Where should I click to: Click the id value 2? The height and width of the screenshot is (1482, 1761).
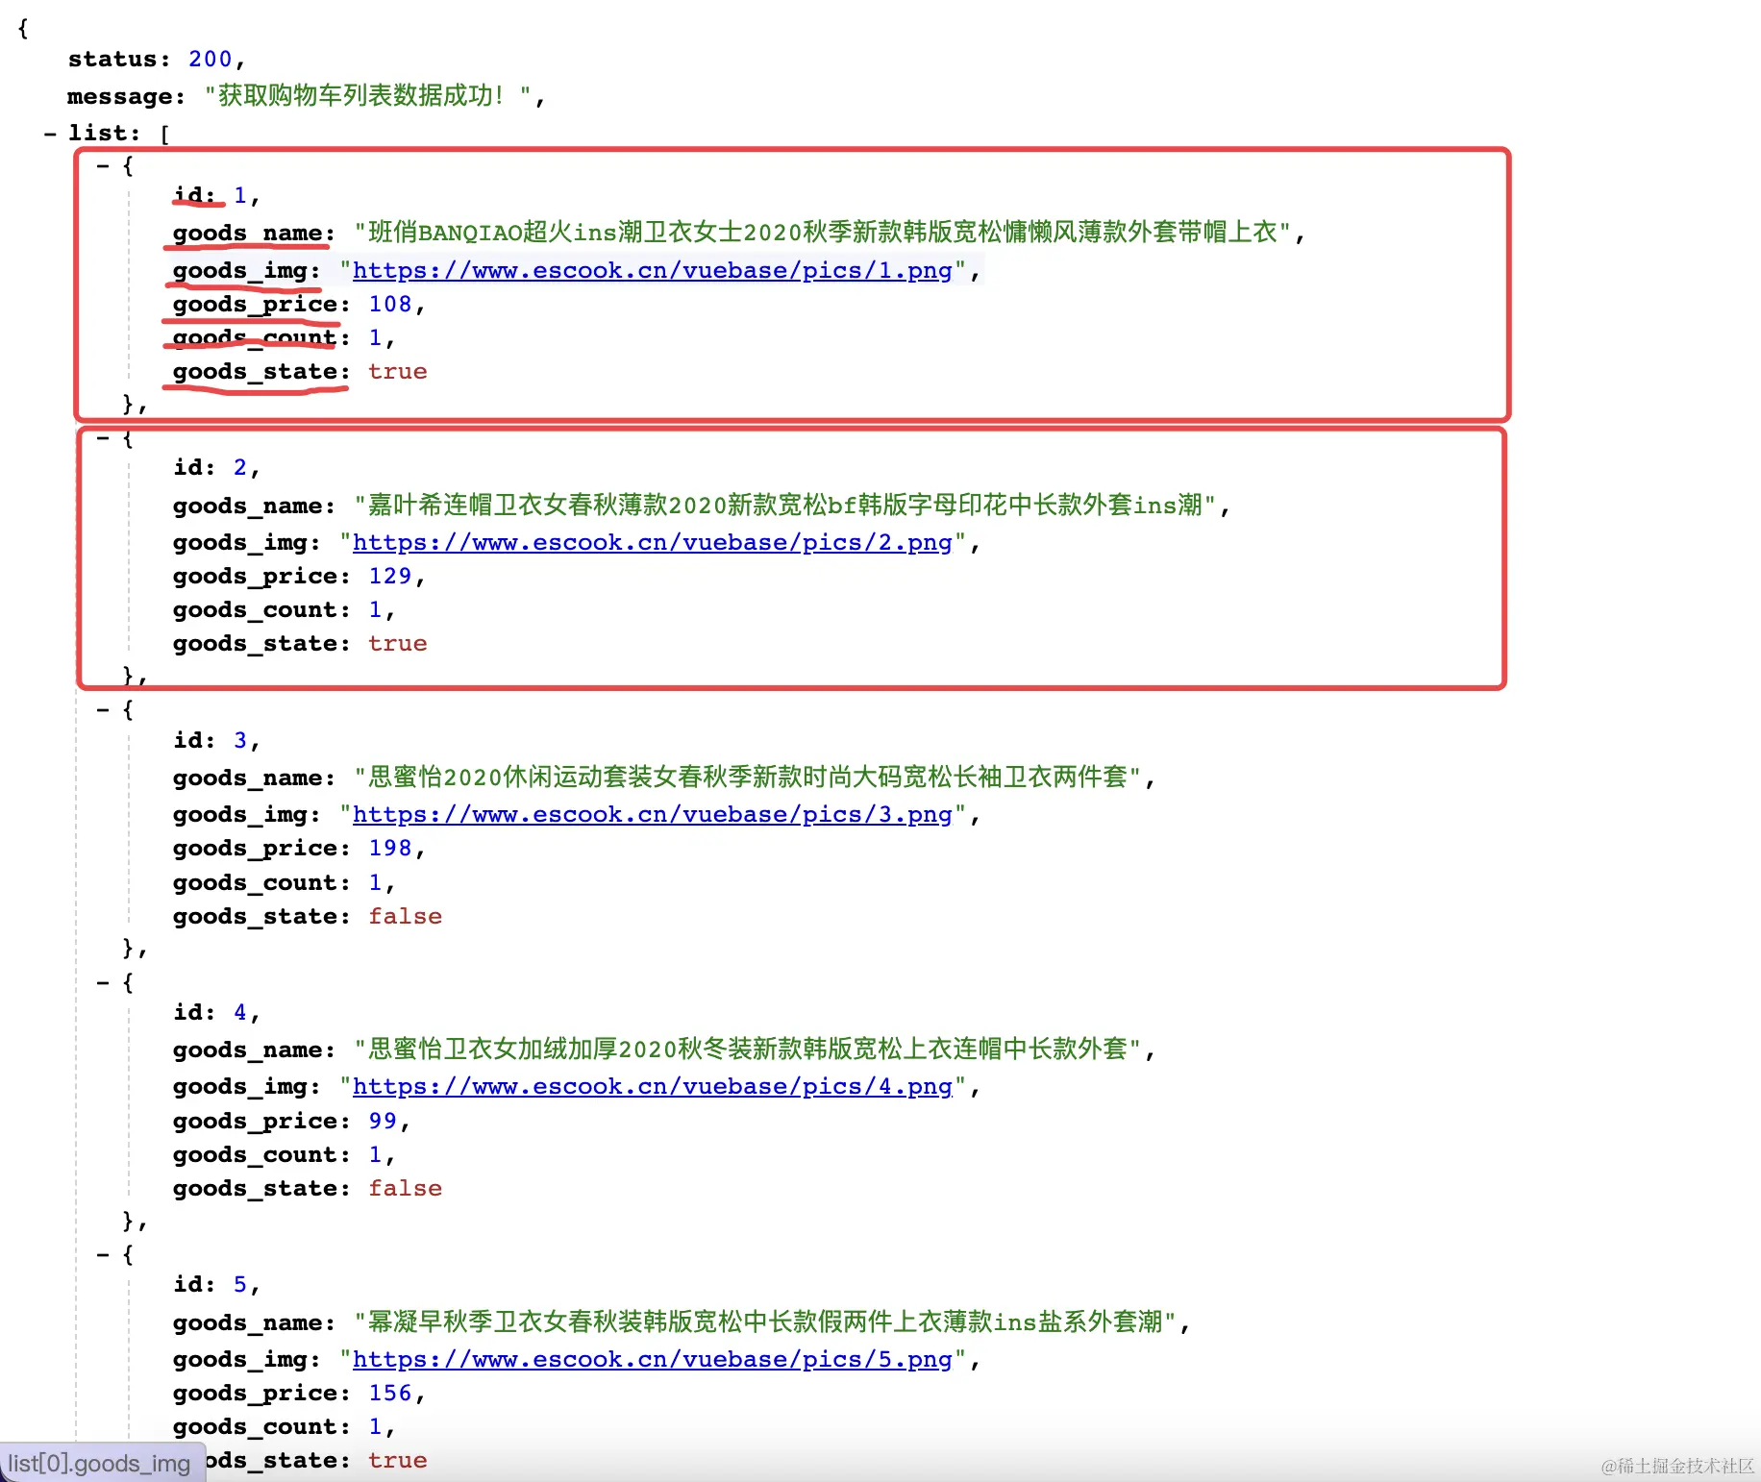click(240, 468)
